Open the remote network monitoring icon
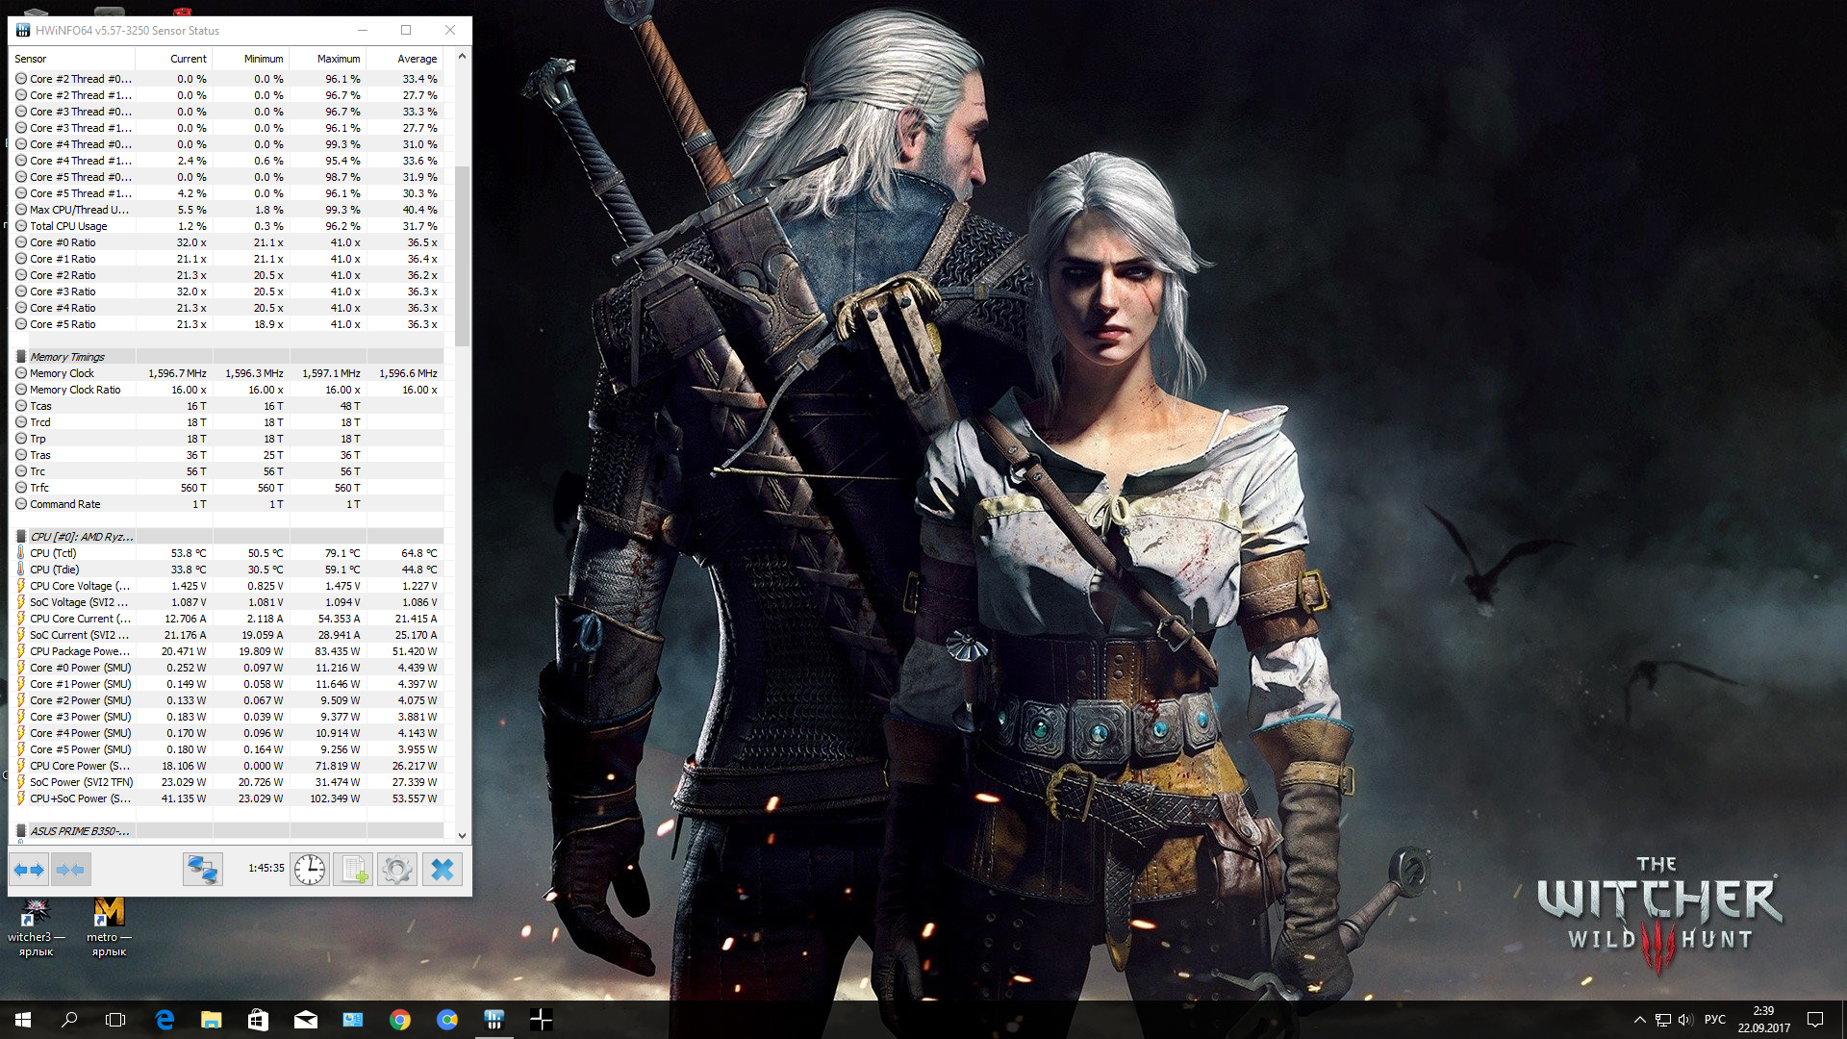 point(202,870)
